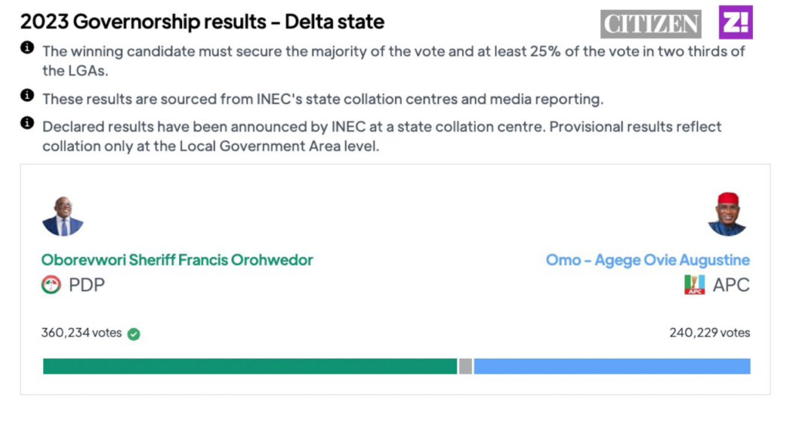
Task: Select Oborevwori Sheriff Francis Orohwedor name
Action: pyautogui.click(x=177, y=260)
